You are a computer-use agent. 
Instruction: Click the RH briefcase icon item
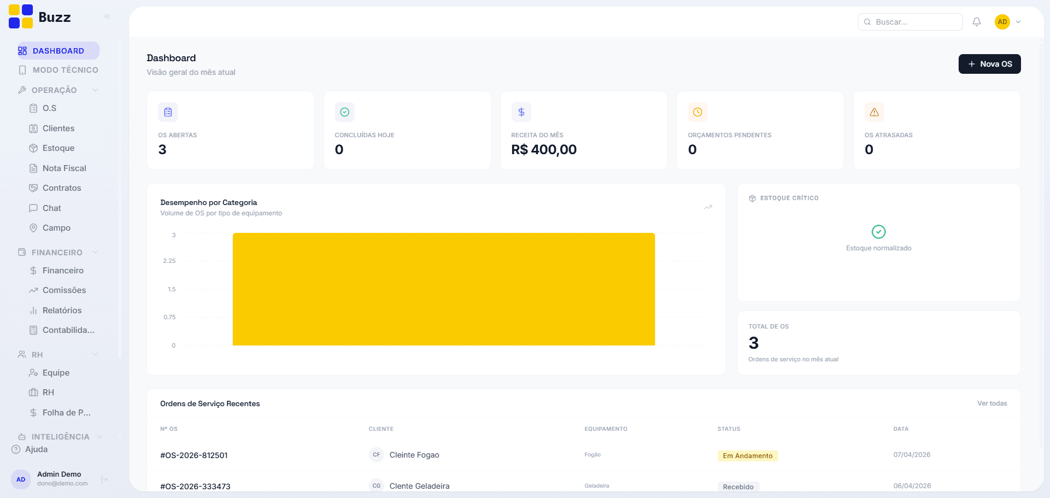coord(33,392)
